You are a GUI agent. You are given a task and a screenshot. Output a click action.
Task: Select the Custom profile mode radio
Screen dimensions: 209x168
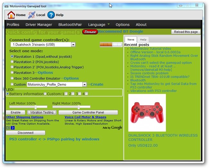[x=12, y=84]
